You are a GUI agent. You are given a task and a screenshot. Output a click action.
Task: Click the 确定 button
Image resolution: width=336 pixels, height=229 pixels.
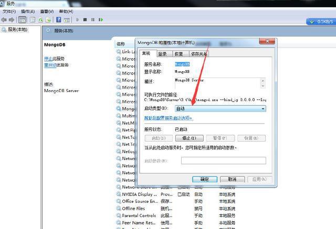[x=205, y=179]
